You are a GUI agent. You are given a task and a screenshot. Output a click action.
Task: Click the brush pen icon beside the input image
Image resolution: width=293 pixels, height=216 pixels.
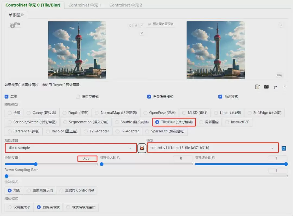click(142, 33)
